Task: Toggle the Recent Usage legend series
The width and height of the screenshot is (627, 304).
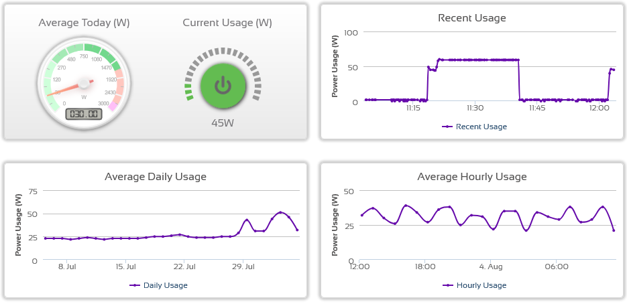Action: 475,127
